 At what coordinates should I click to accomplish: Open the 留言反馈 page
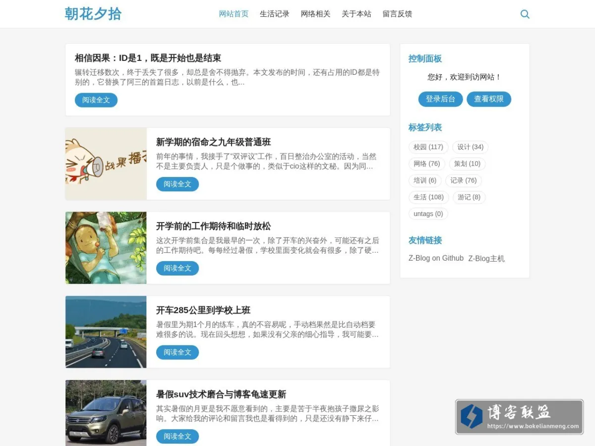pos(397,14)
